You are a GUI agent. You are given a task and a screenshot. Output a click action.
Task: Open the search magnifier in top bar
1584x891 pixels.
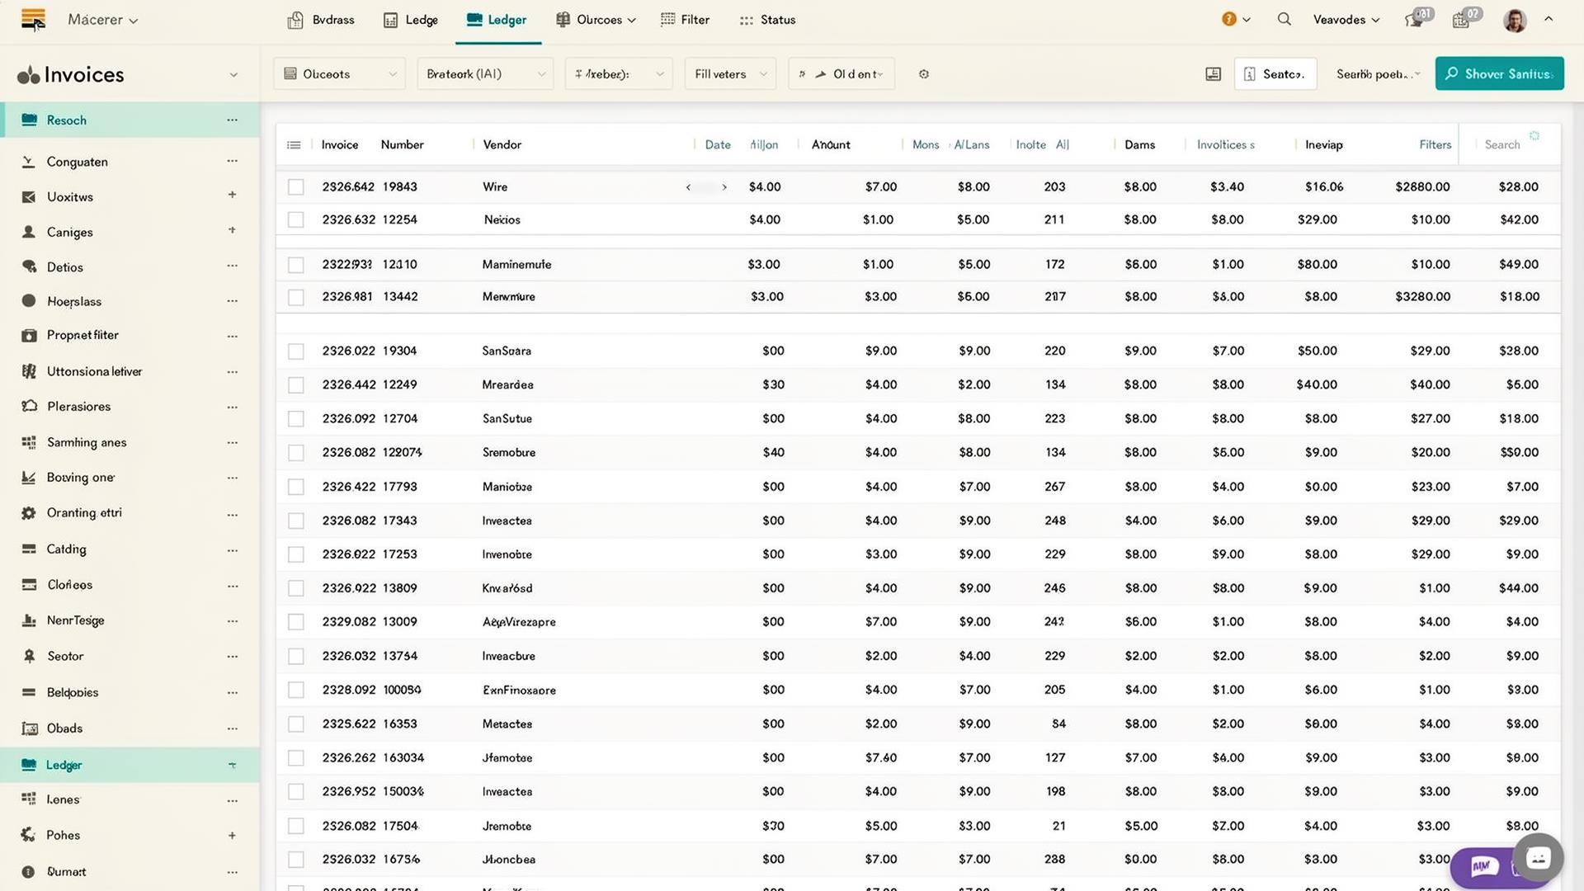(1284, 19)
